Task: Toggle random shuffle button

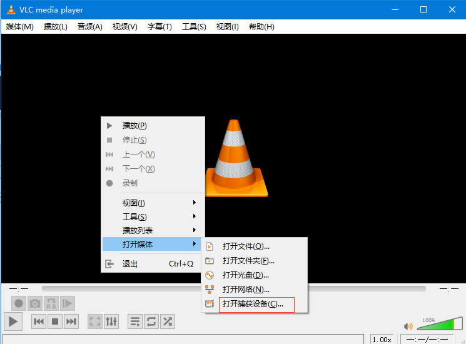Action: click(168, 321)
